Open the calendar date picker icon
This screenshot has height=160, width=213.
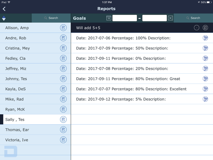click(109, 18)
